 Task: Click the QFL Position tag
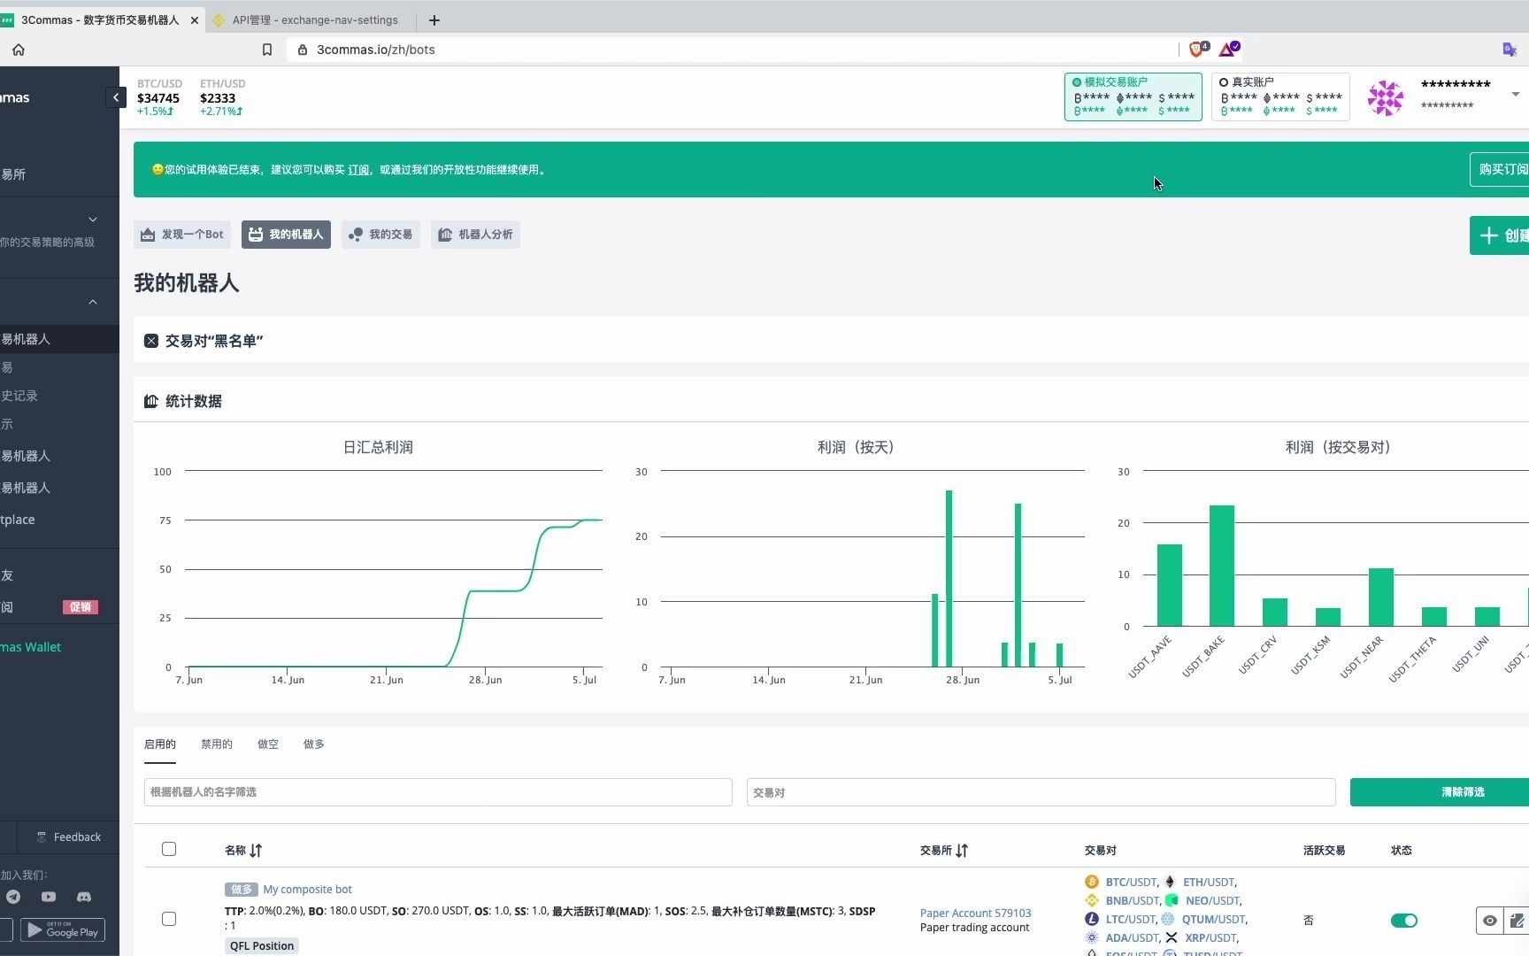pyautogui.click(x=262, y=946)
